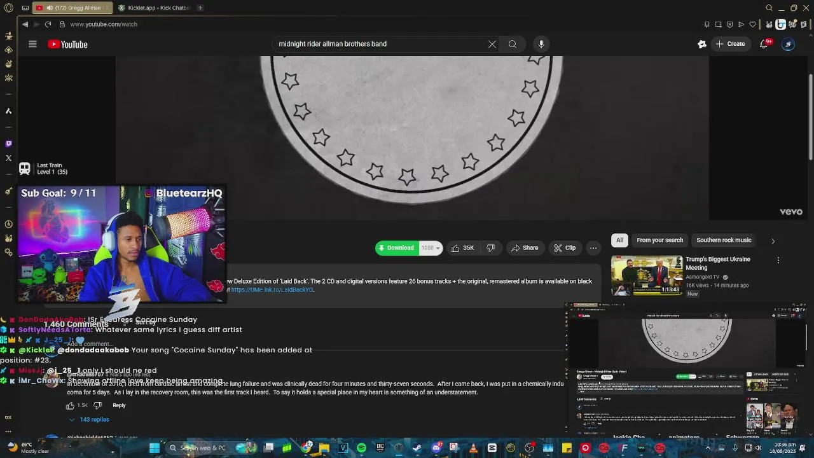Image resolution: width=814 pixels, height=458 pixels.
Task: Open the Create menu
Action: [x=730, y=44]
